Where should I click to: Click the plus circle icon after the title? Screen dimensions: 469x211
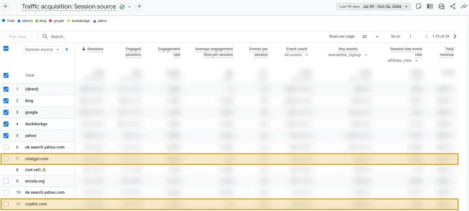click(x=139, y=6)
